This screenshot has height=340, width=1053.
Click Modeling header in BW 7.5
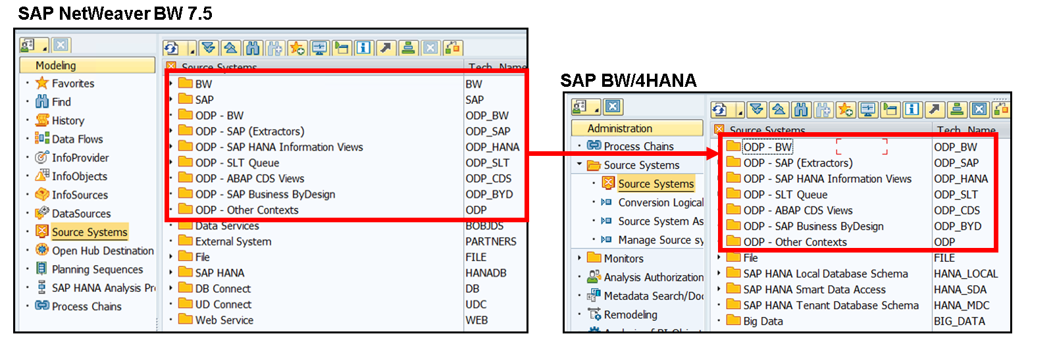click(x=87, y=65)
